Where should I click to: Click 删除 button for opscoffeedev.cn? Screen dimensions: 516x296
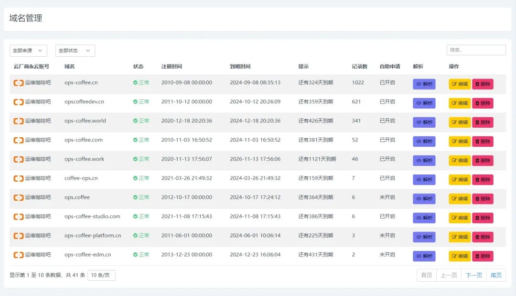coord(483,103)
